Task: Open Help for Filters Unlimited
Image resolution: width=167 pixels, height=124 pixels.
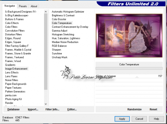Action: 156,119
